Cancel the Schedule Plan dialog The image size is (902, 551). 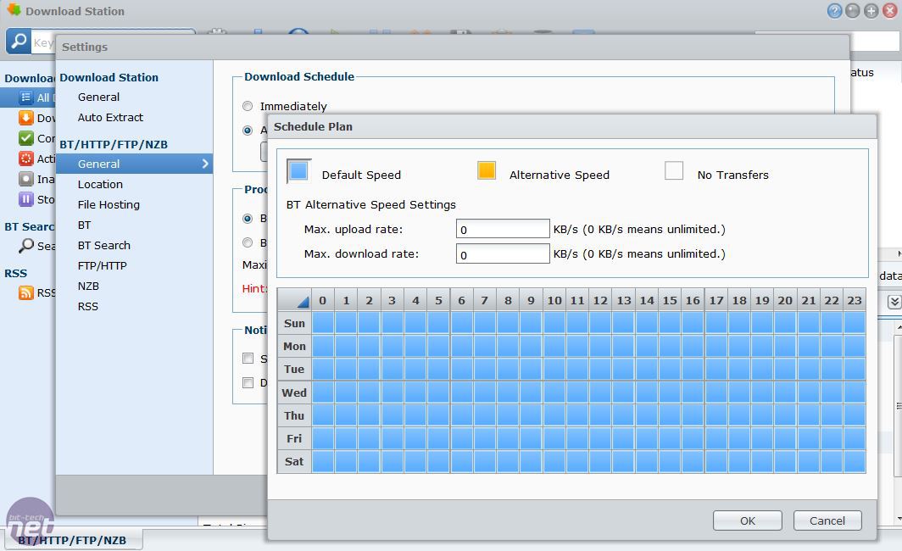click(x=827, y=520)
